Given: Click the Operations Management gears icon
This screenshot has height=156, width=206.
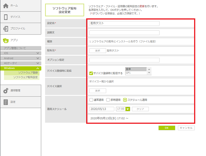Looking at the screenshot, I should [6, 90].
